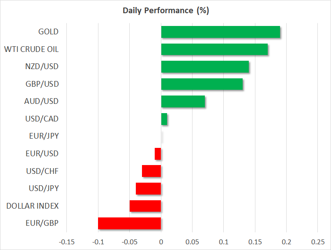
Task: Click the red USD/CHF bar
Action: [152, 171]
